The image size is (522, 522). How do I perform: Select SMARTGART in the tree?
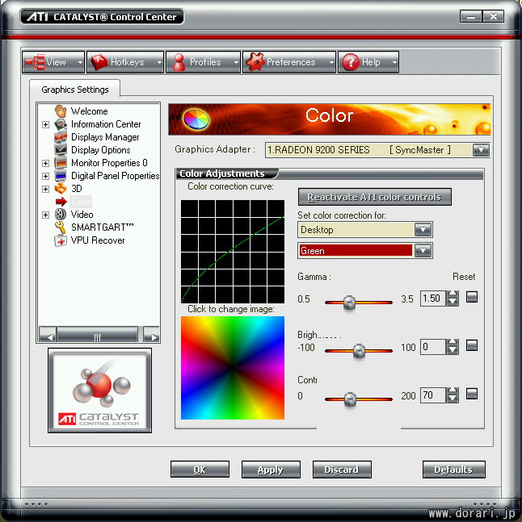[x=102, y=228]
